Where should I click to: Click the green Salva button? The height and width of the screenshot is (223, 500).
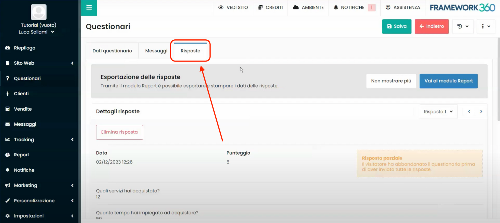pyautogui.click(x=397, y=26)
